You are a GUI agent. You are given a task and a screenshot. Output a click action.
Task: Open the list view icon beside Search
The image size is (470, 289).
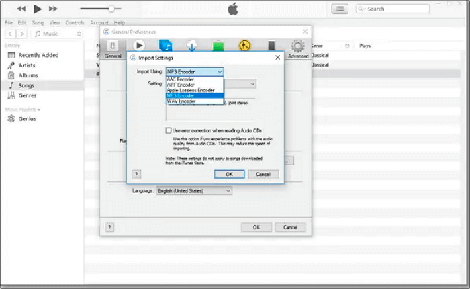tap(340, 9)
